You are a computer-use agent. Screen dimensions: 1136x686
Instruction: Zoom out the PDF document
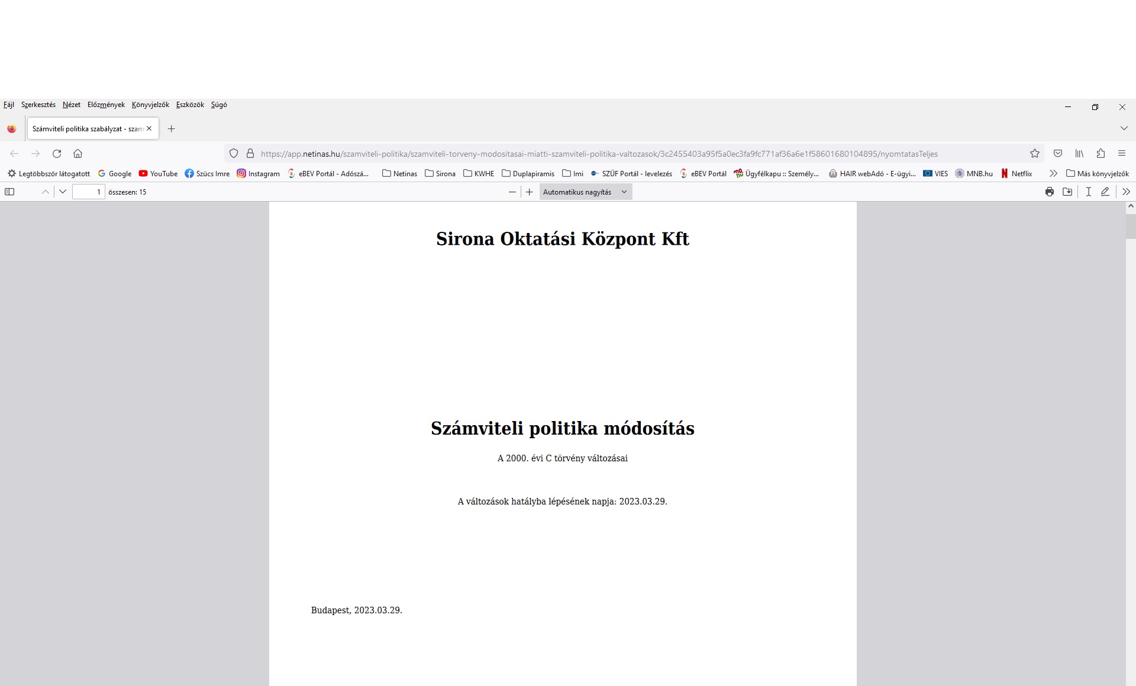[x=512, y=192]
